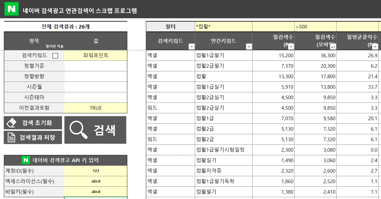Select the empty 정렬방향 value cell

pyautogui.click(x=96, y=76)
